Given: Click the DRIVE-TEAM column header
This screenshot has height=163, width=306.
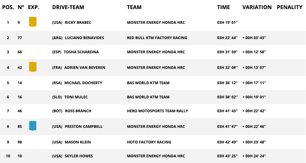Looking at the screenshot, I should (x=68, y=7).
